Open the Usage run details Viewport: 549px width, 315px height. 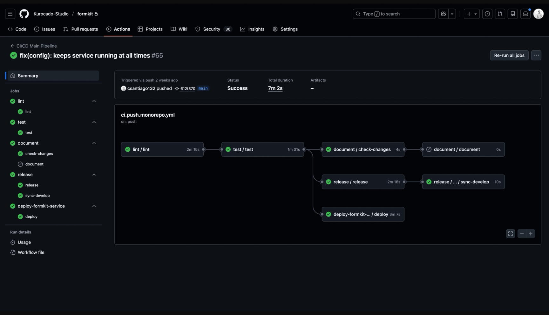click(24, 242)
